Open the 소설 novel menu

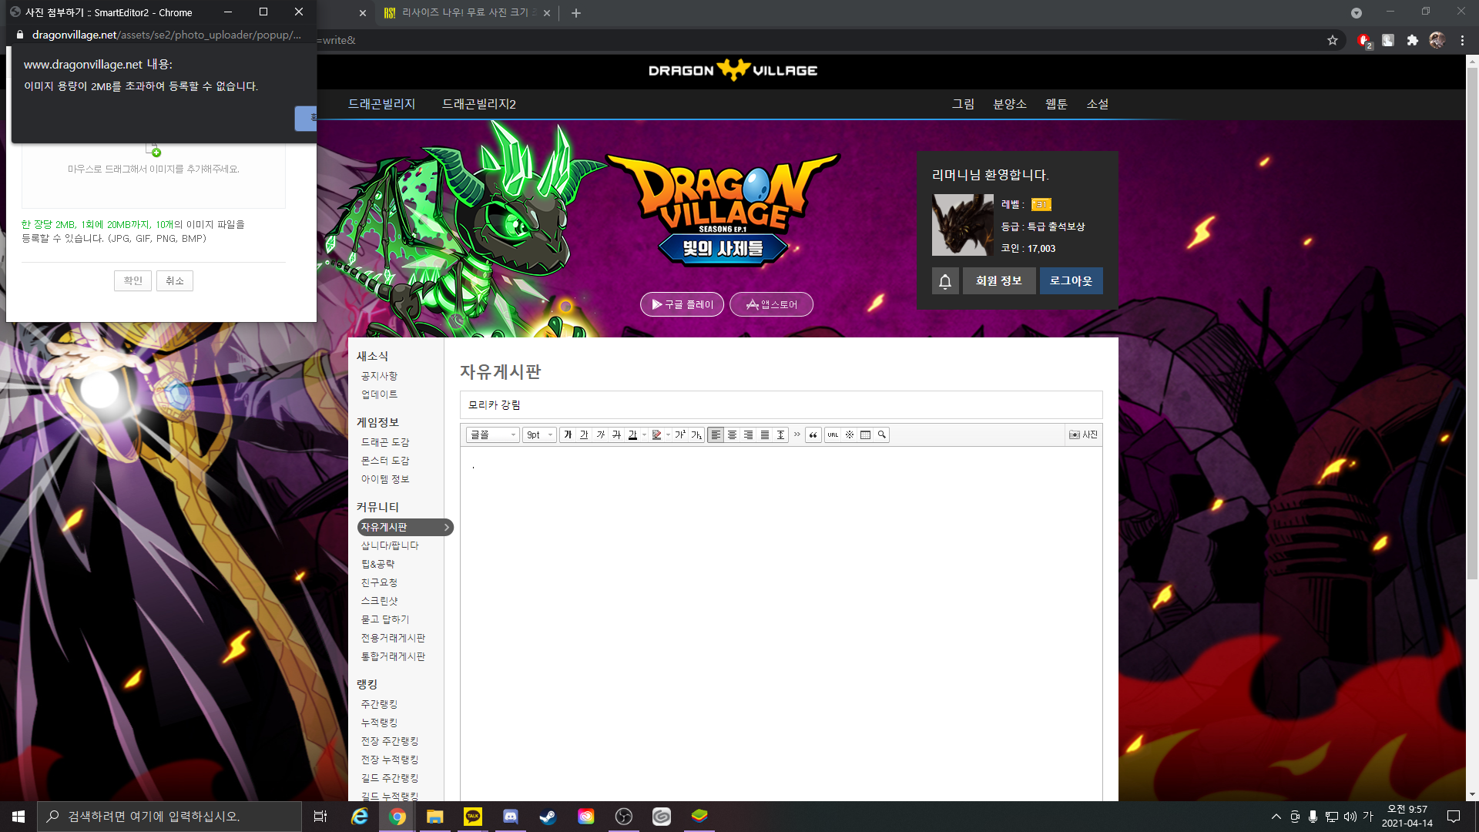point(1098,104)
